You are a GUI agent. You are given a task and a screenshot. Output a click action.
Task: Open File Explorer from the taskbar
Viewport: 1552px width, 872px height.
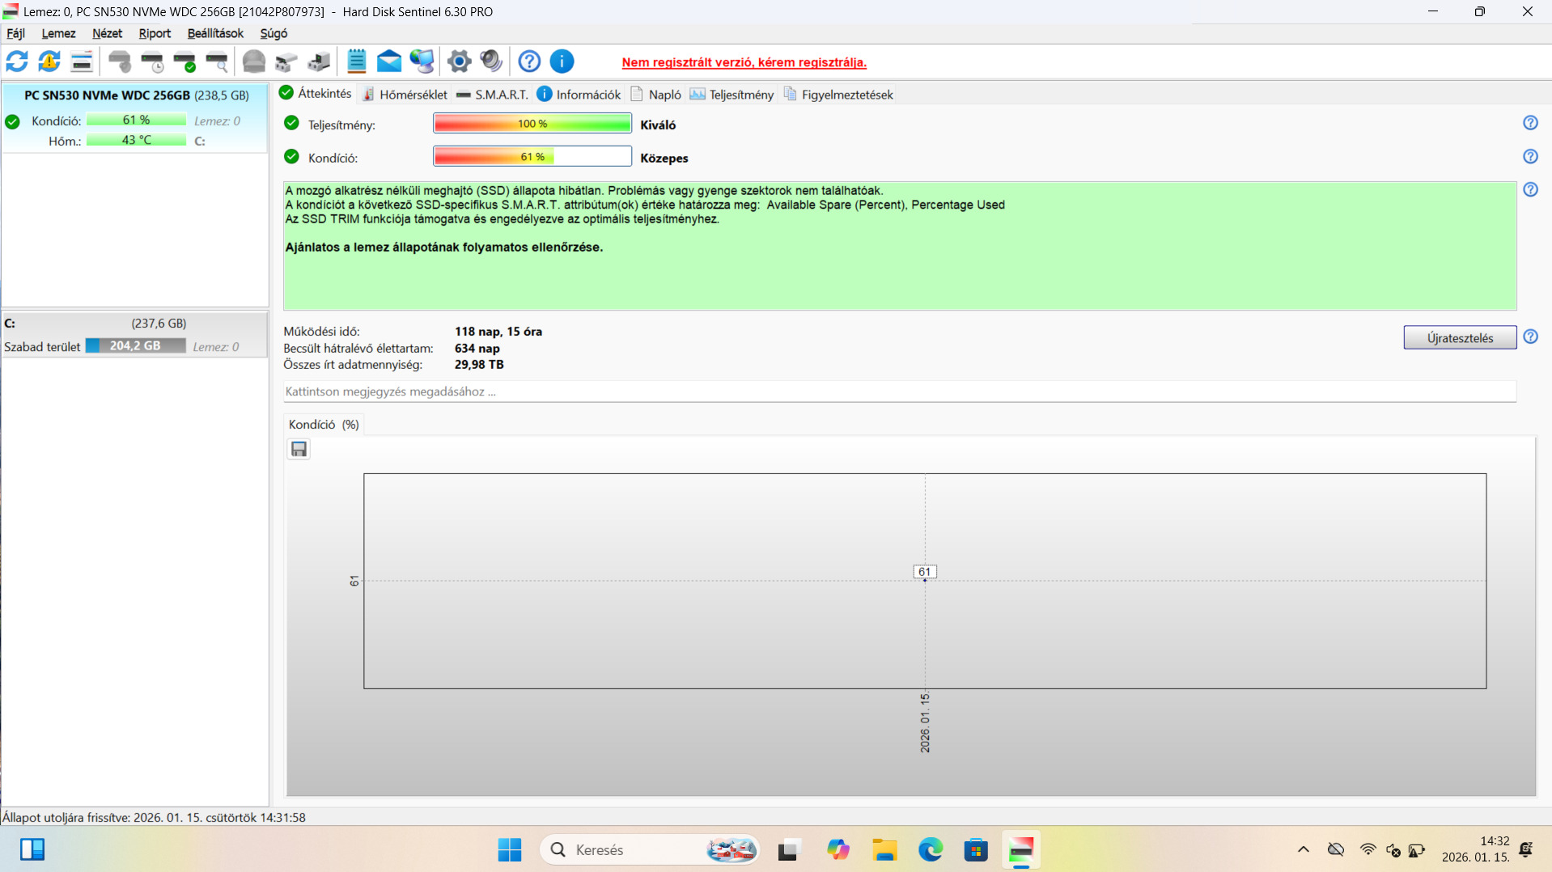[x=884, y=850]
